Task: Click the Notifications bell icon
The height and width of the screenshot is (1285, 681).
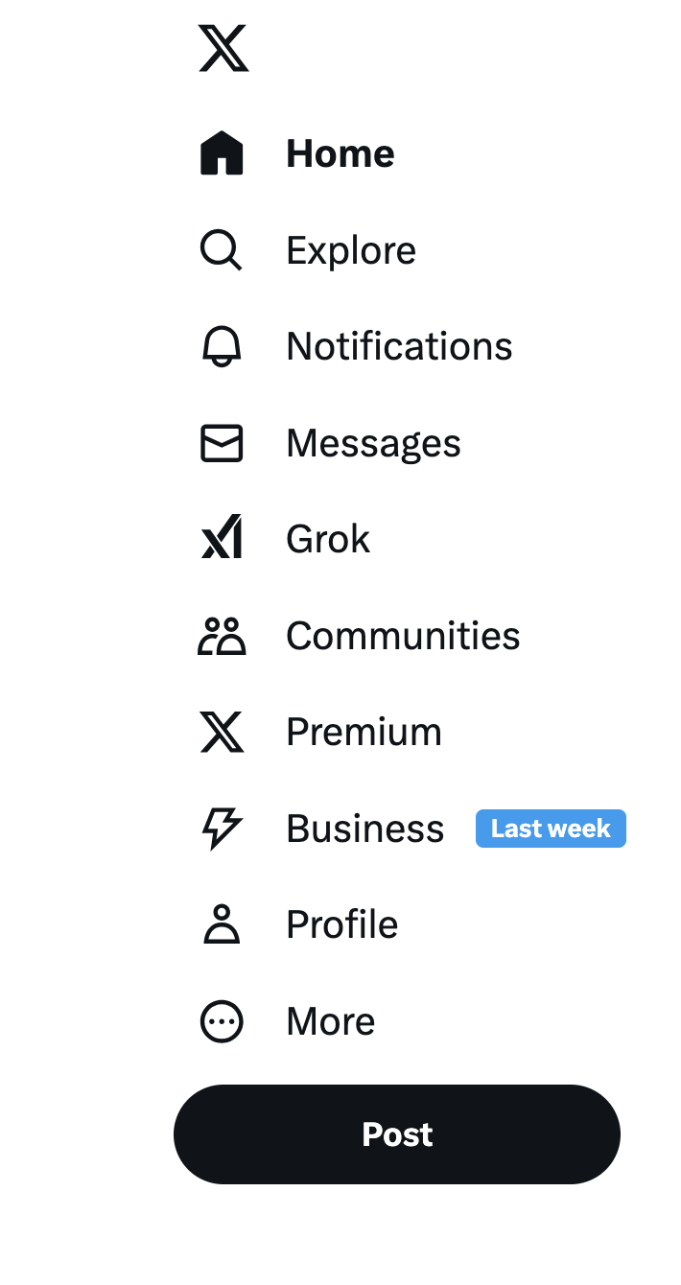Action: tap(222, 346)
